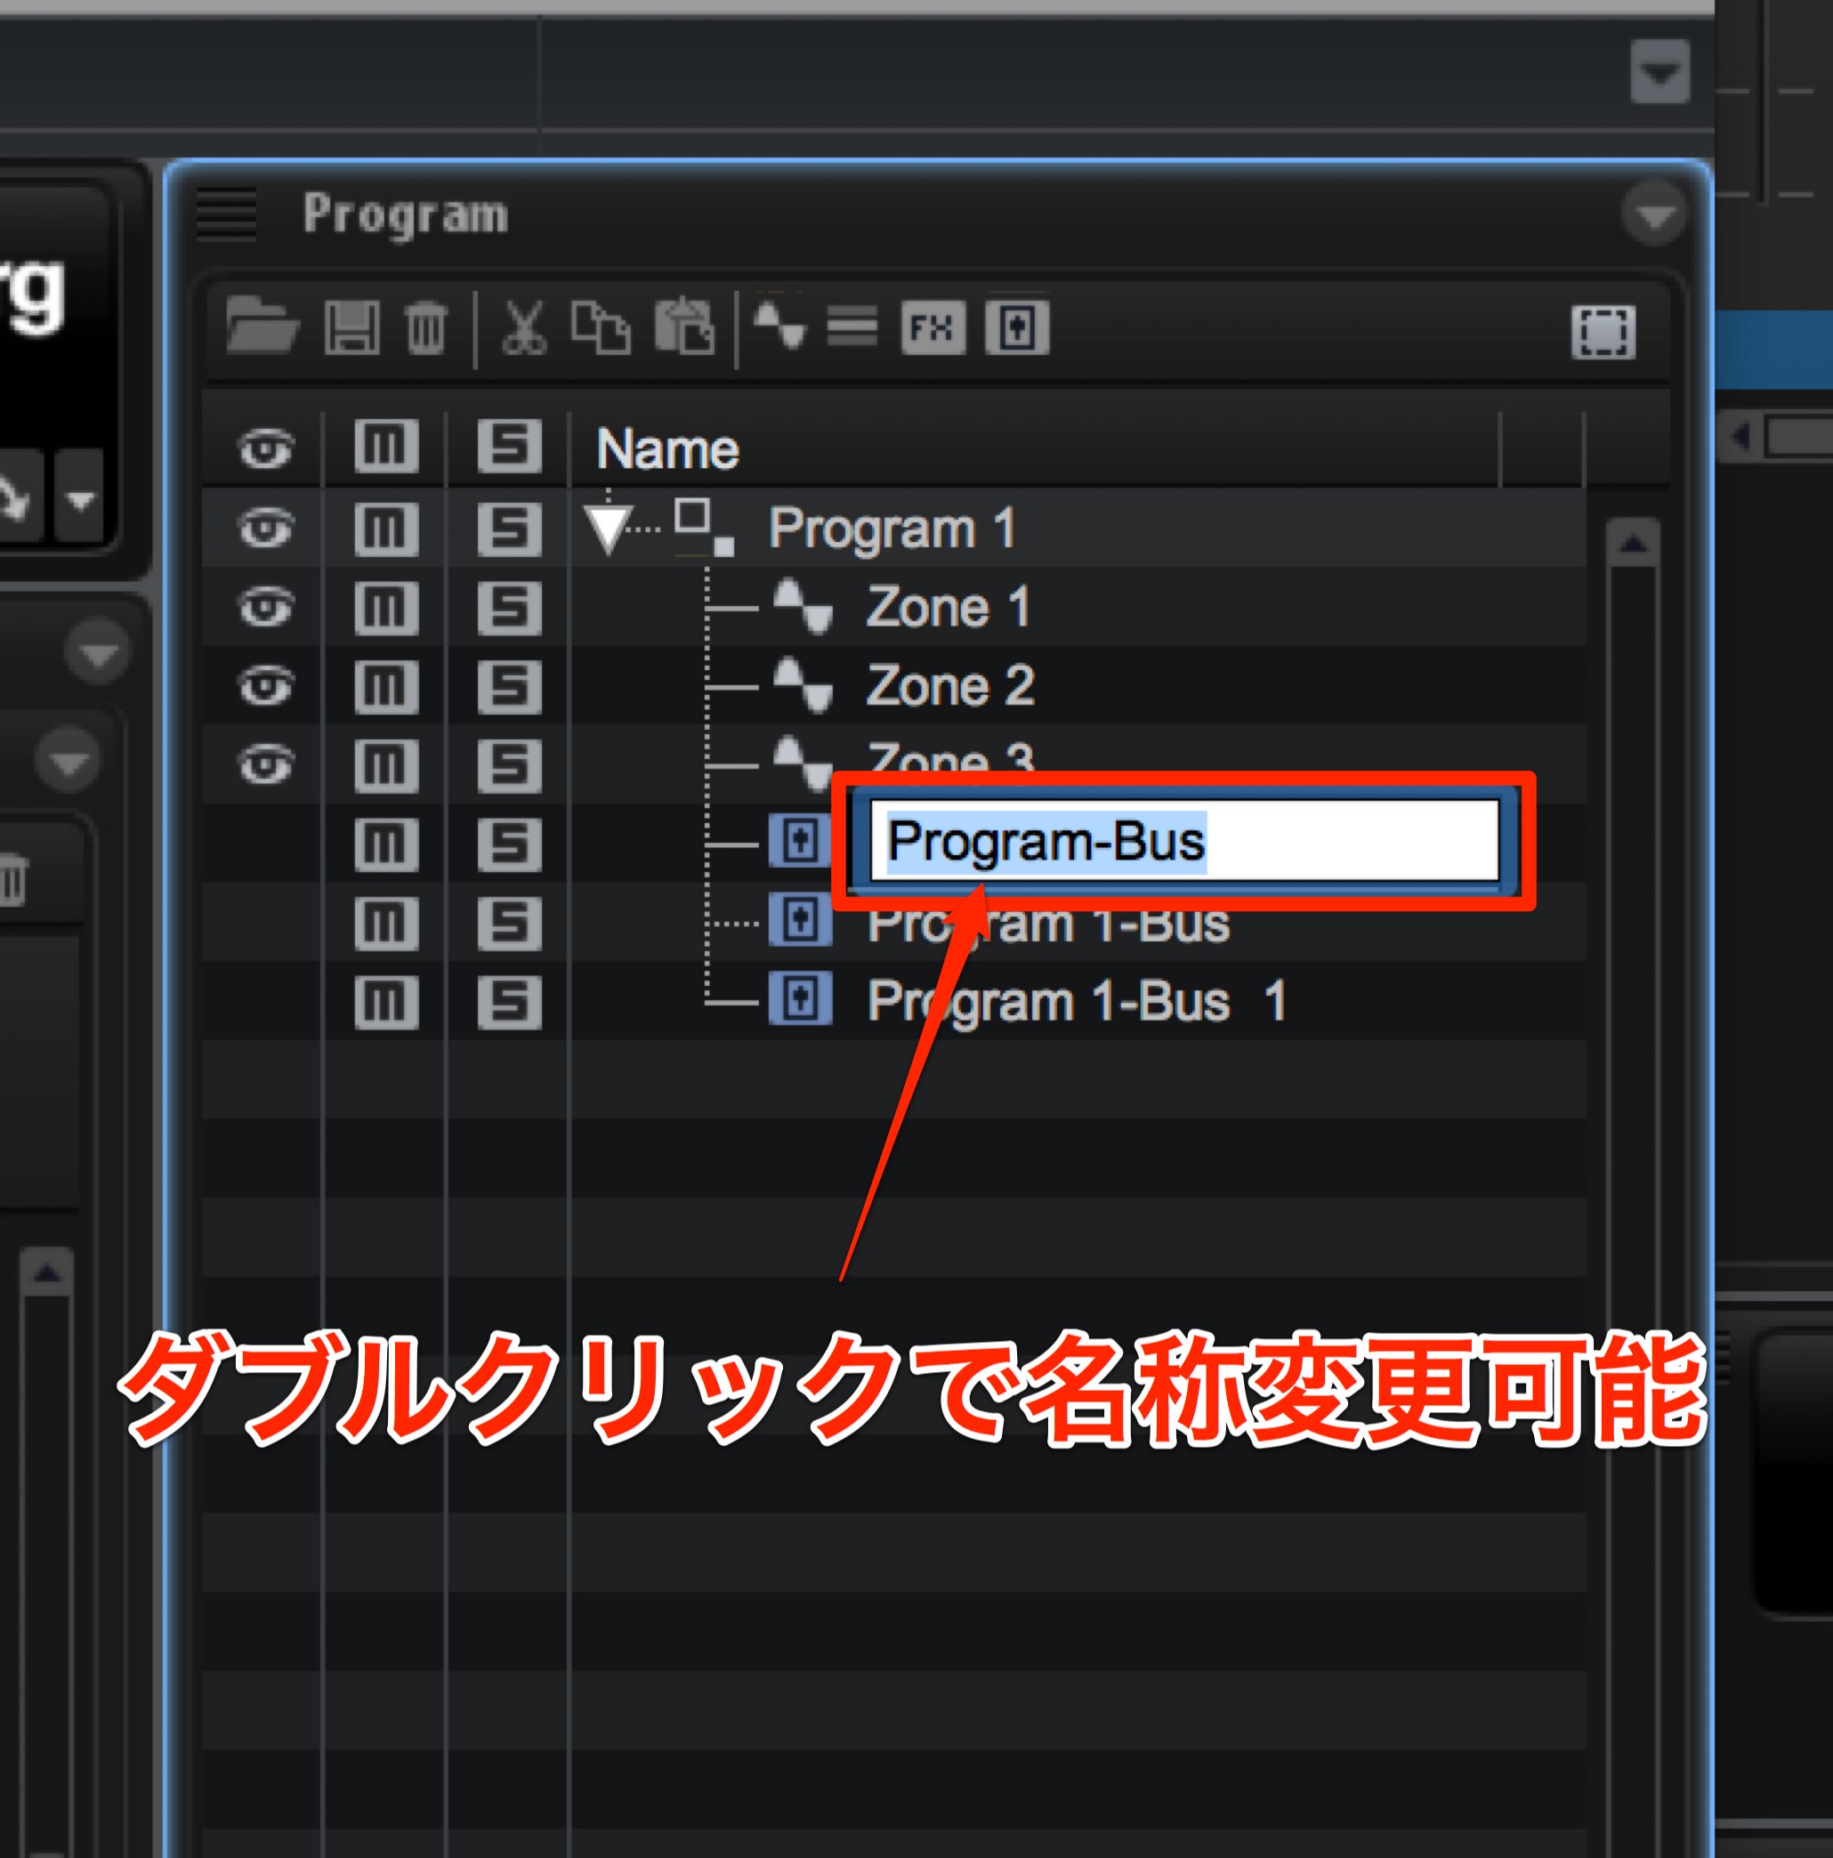Image resolution: width=1833 pixels, height=1858 pixels.
Task: Select the Program 1 tree row
Action: coord(893,527)
